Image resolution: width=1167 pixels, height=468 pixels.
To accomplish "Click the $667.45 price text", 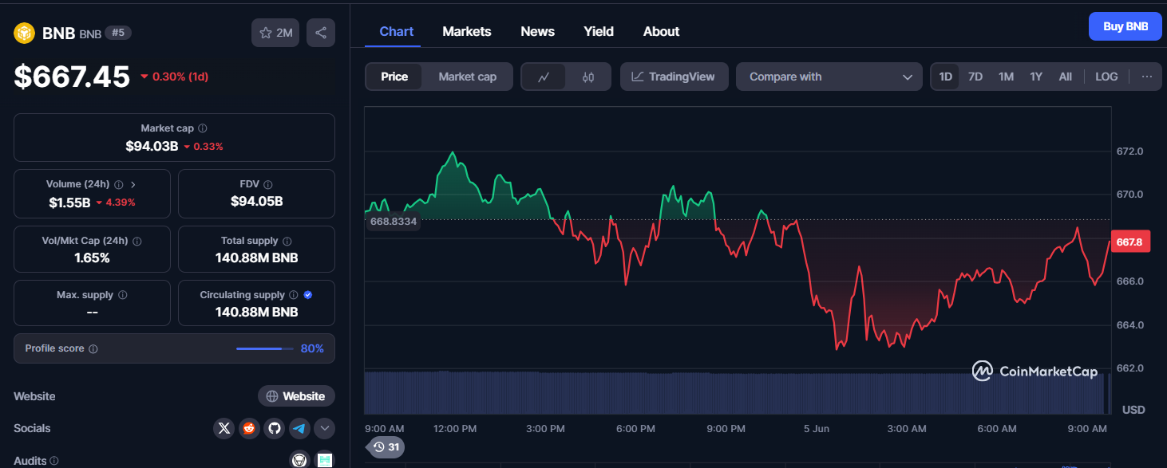I will [72, 77].
